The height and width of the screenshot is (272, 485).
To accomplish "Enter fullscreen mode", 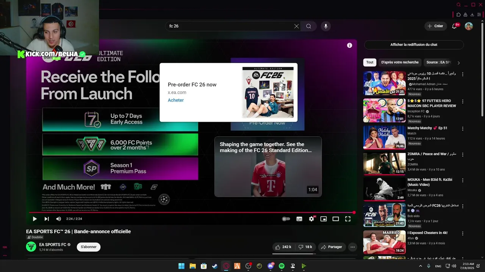I will click(x=348, y=219).
